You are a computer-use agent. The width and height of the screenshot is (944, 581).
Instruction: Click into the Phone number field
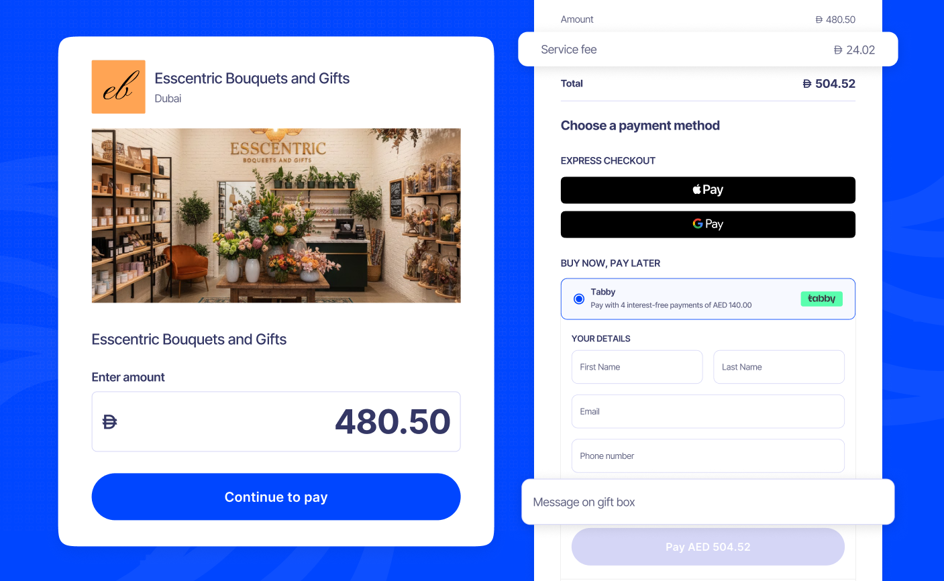[x=708, y=456]
